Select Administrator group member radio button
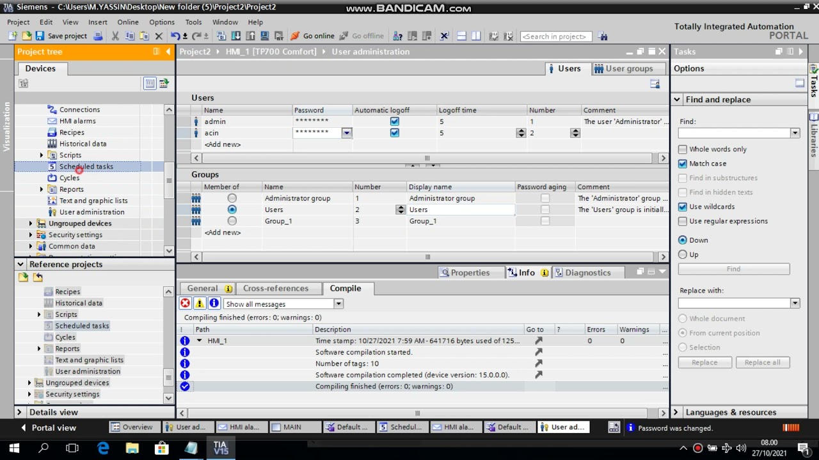Viewport: 819px width, 460px height. tap(232, 199)
